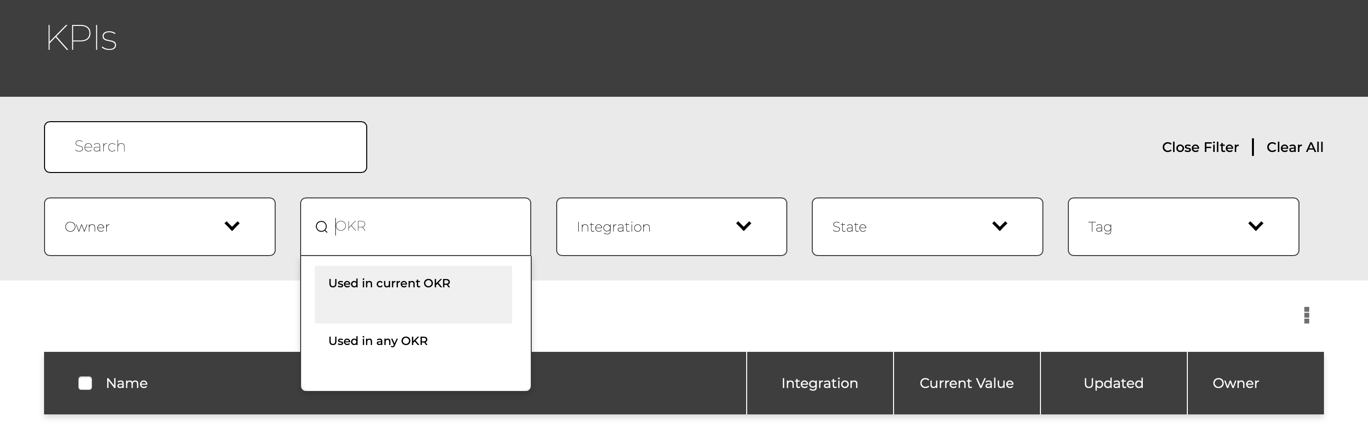
Task: Choose 'Used in current OKR' option
Action: point(413,294)
